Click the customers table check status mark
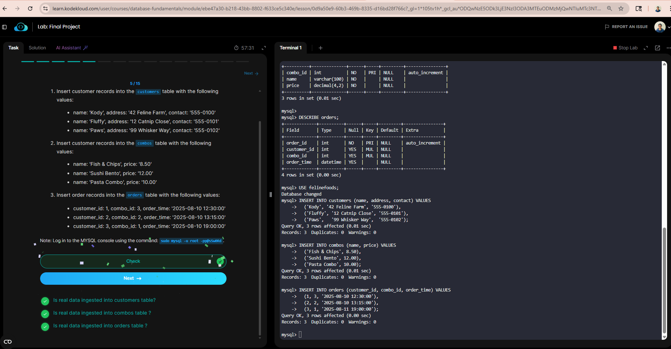Viewport: 671px width, 349px height. 45,301
